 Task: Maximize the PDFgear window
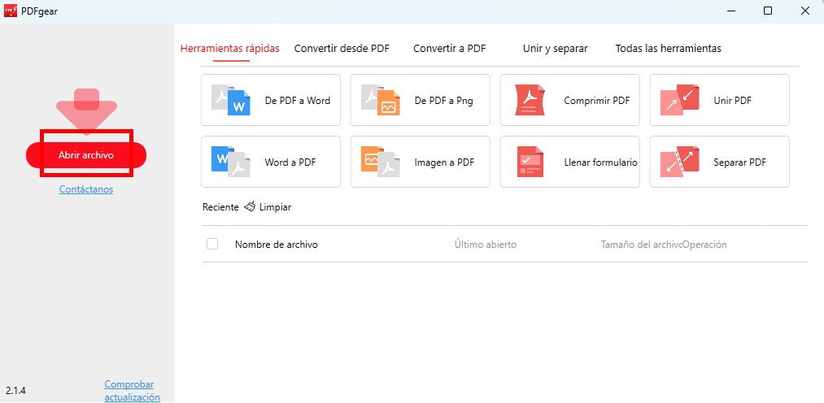pyautogui.click(x=768, y=11)
